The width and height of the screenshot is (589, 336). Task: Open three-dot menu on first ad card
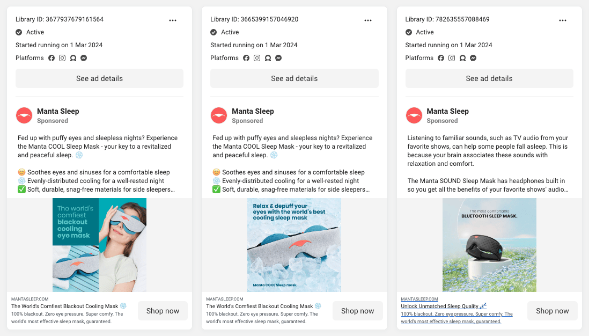pyautogui.click(x=173, y=20)
